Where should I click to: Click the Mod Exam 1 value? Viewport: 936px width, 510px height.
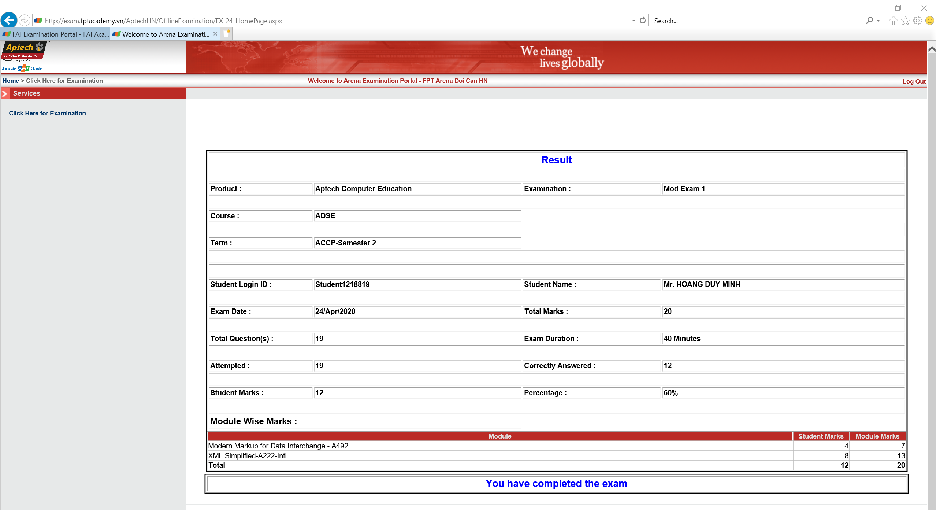tap(684, 189)
